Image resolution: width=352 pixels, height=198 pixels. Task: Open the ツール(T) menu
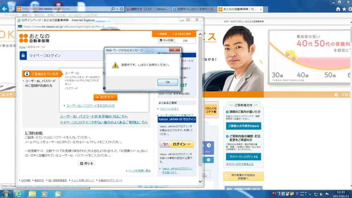coord(75,15)
